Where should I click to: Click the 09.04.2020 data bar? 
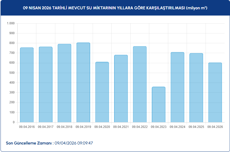click(x=102, y=92)
